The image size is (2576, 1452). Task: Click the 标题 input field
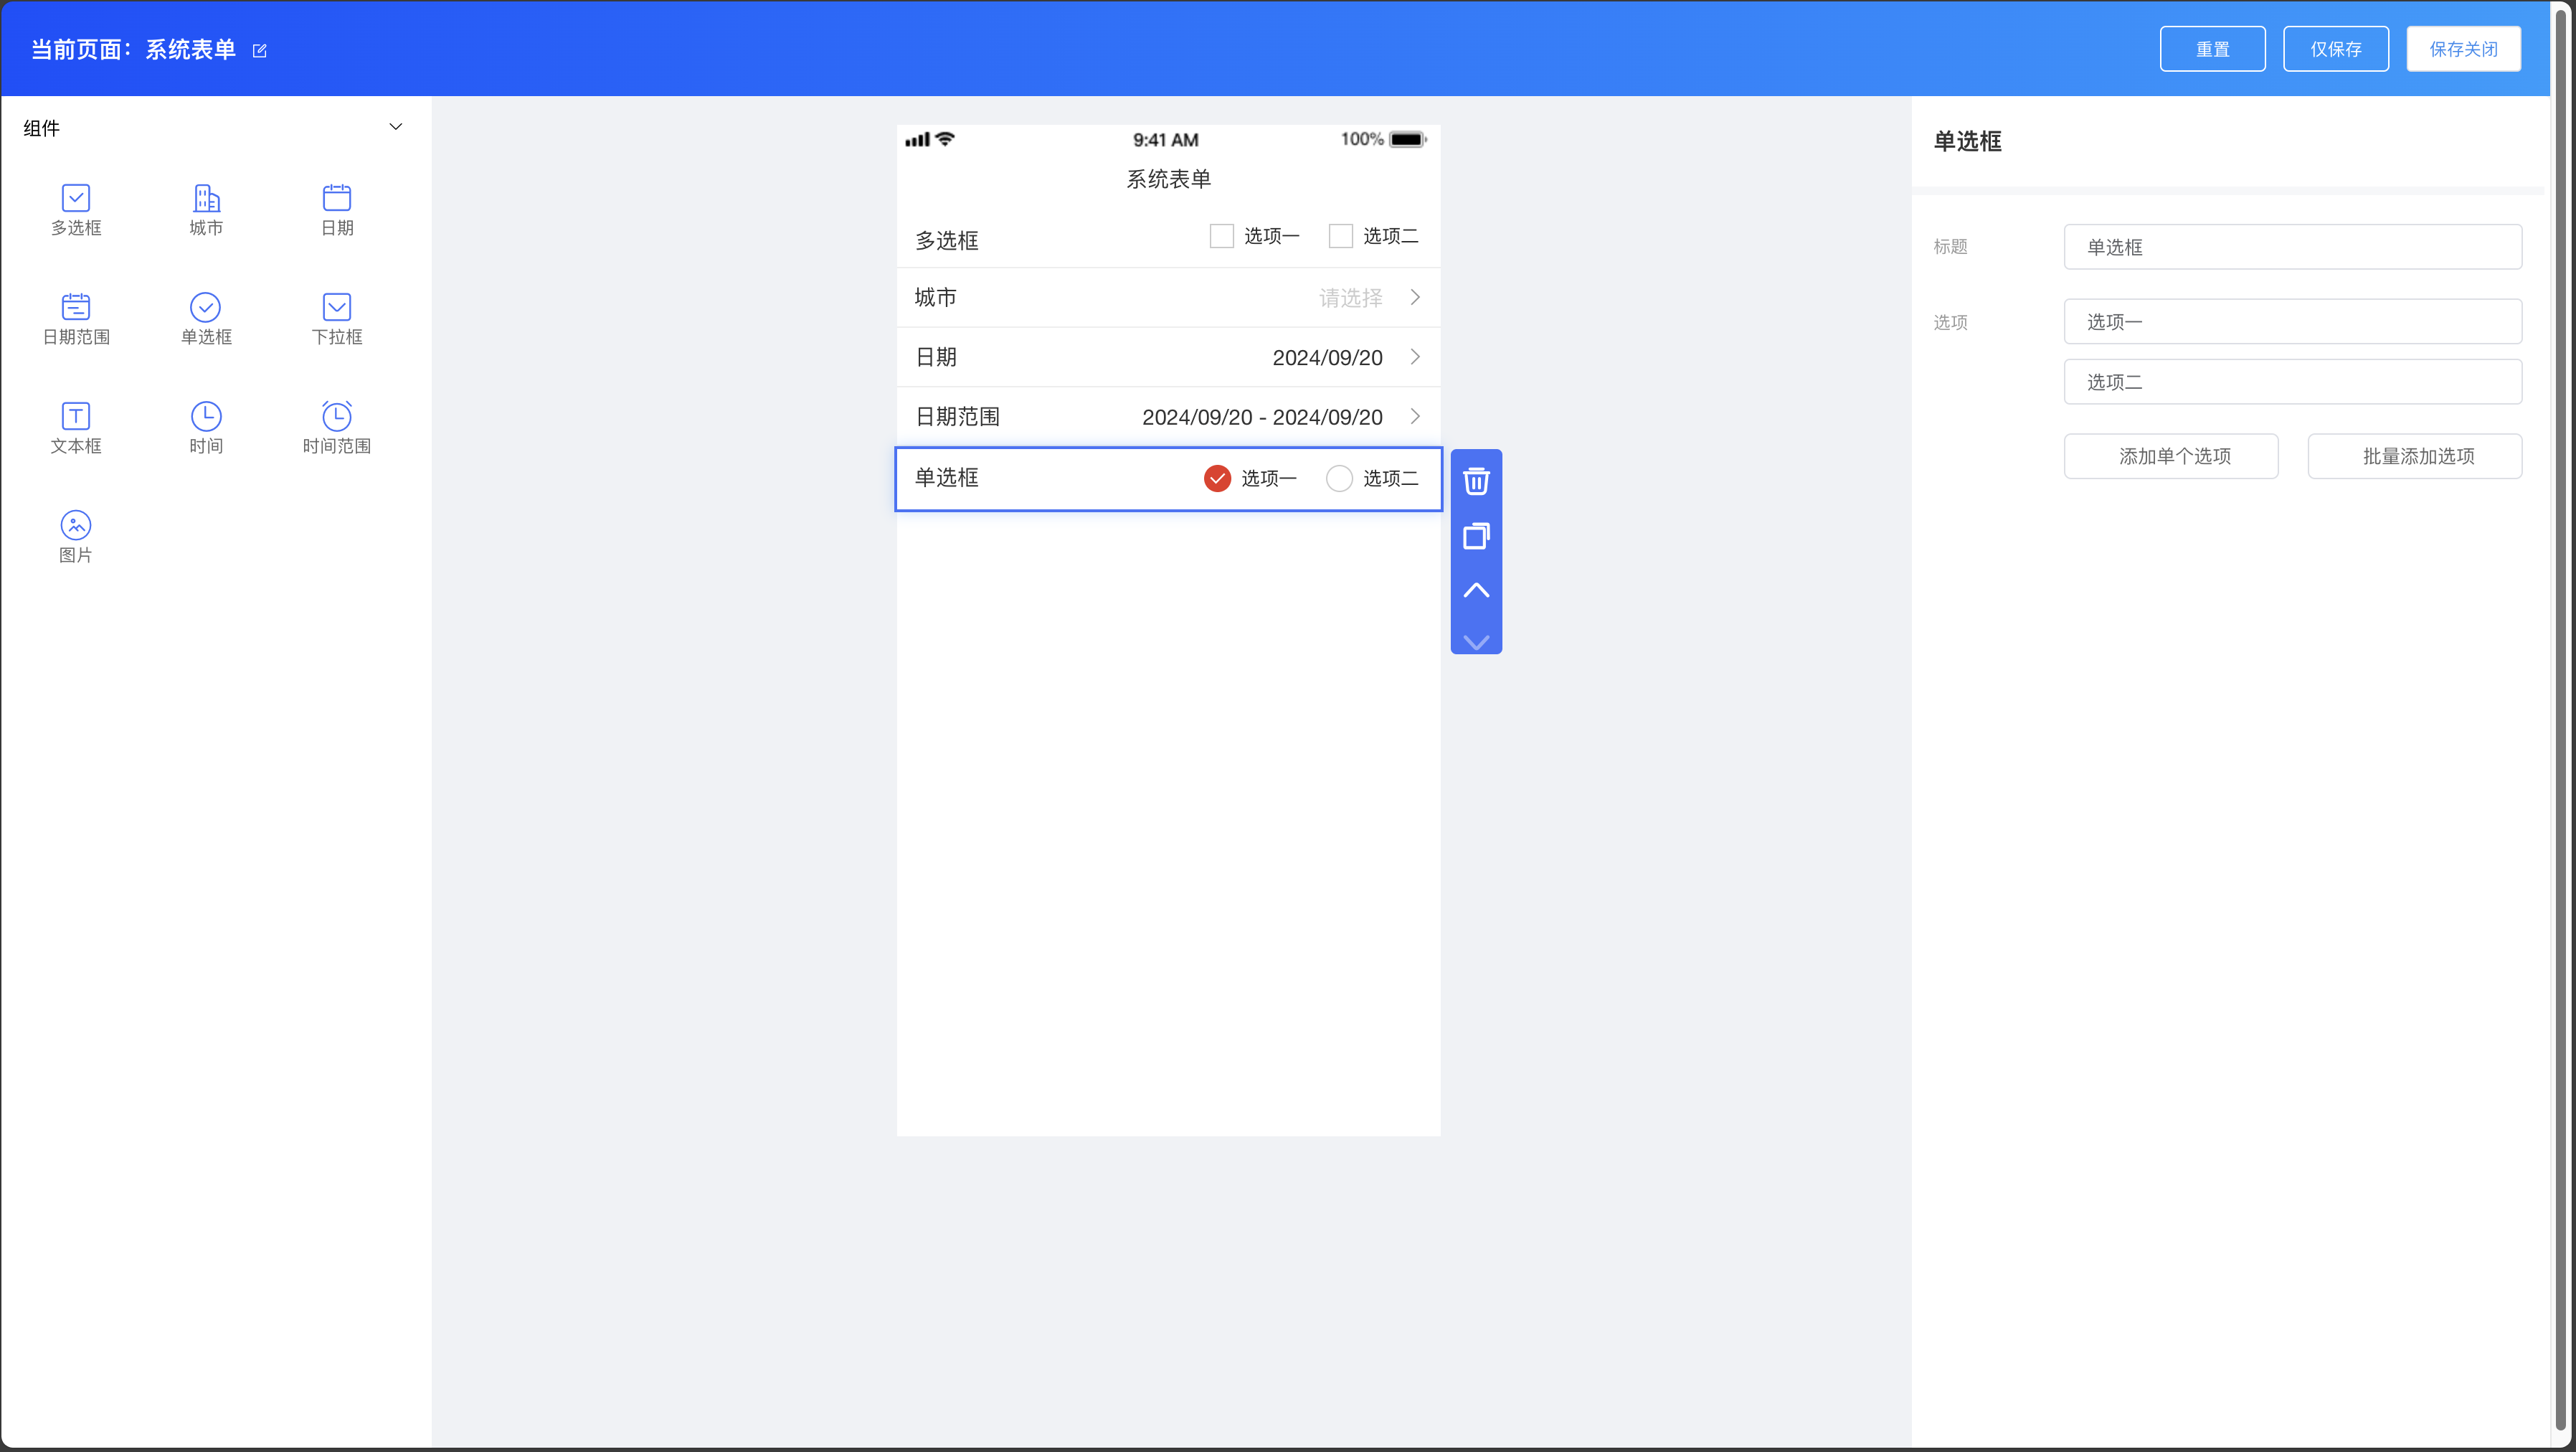click(x=2292, y=247)
